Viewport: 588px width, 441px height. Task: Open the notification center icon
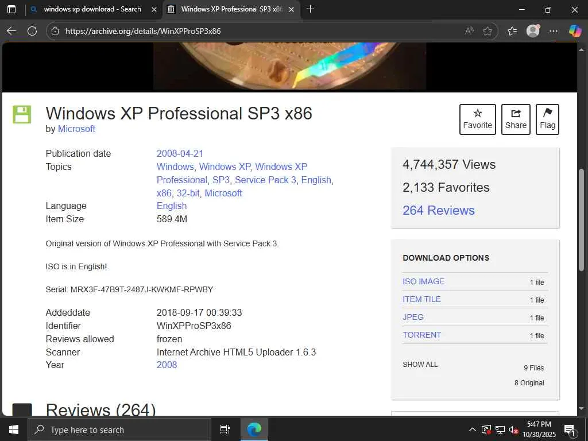(x=570, y=430)
